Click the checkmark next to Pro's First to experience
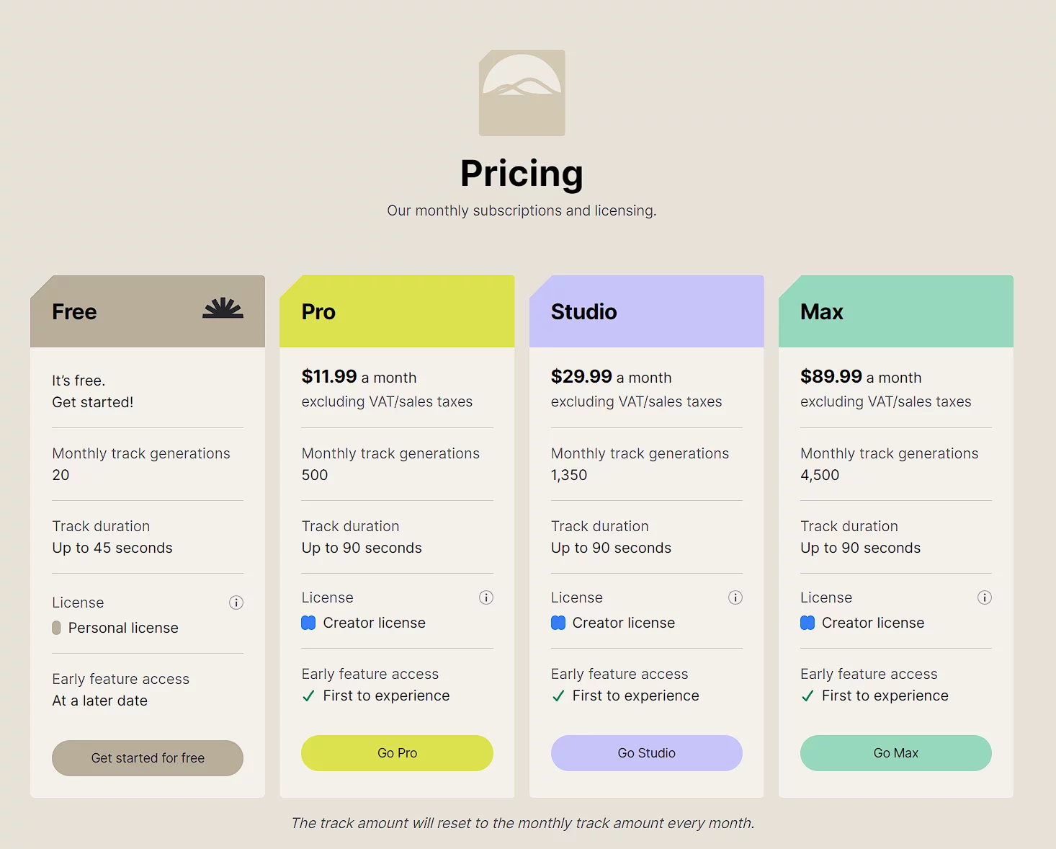The height and width of the screenshot is (849, 1056). tap(308, 696)
